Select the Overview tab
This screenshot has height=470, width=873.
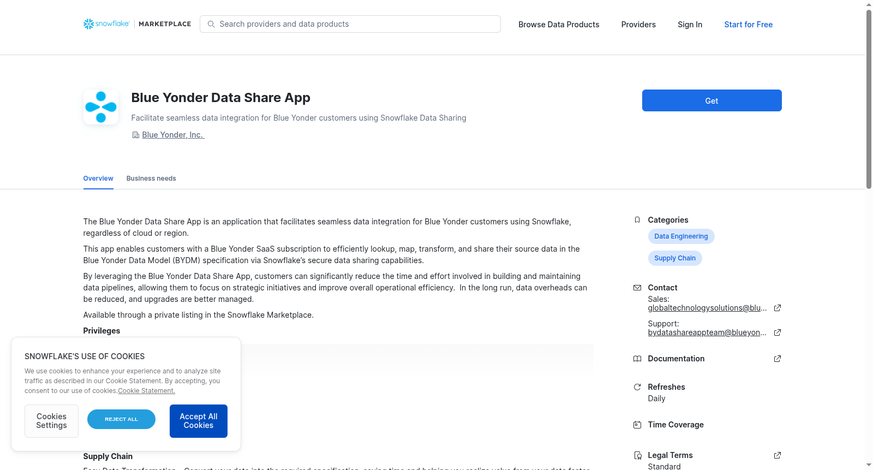coord(98,179)
